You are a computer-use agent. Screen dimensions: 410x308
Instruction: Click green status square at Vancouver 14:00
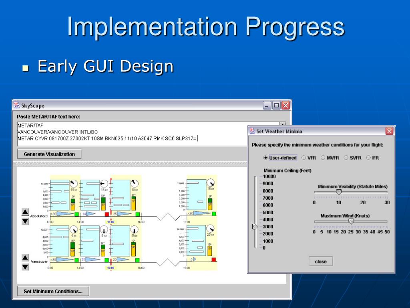pyautogui.click(x=107, y=260)
